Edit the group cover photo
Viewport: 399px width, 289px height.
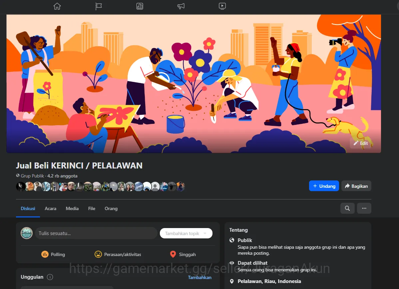pos(361,143)
